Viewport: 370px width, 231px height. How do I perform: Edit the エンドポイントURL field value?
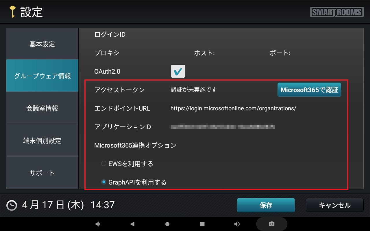click(x=233, y=109)
